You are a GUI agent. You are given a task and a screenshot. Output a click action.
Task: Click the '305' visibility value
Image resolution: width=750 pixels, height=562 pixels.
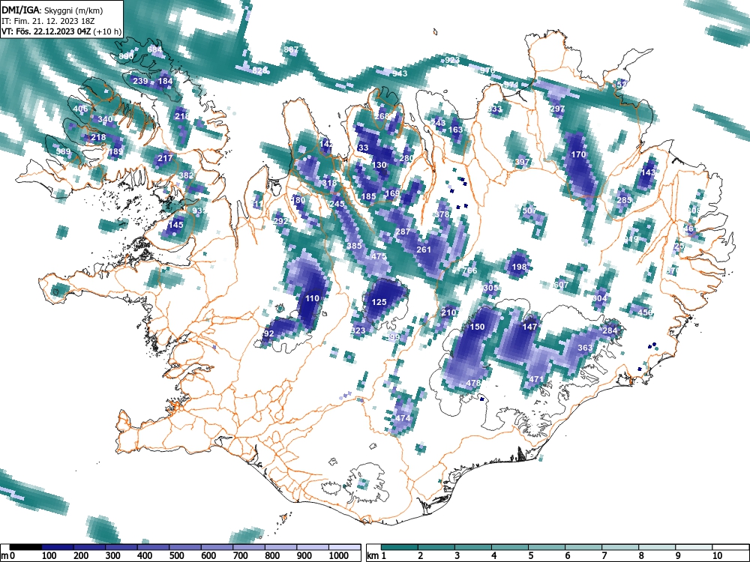pos(490,288)
